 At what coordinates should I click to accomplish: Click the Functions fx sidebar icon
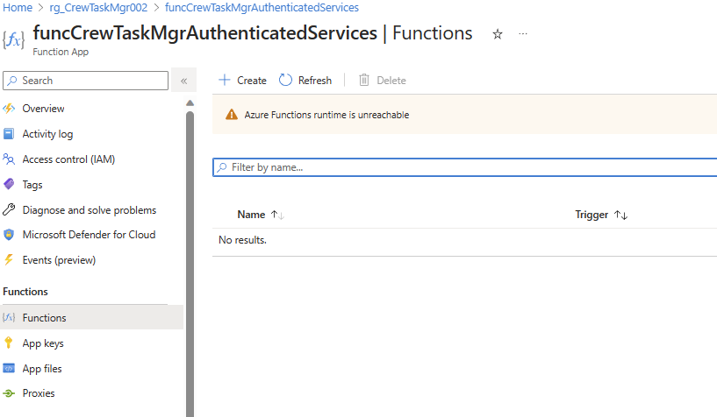9,317
